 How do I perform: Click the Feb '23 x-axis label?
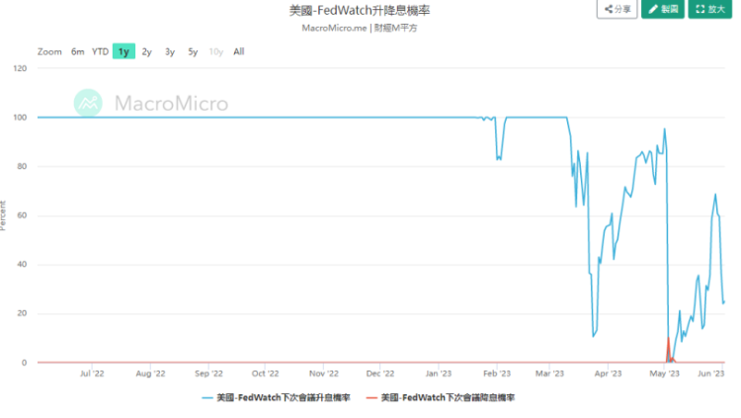point(496,375)
